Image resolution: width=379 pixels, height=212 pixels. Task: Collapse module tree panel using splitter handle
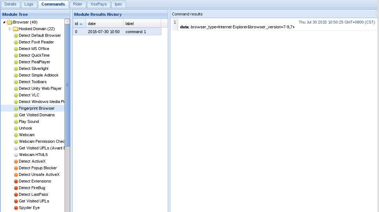(67, 85)
